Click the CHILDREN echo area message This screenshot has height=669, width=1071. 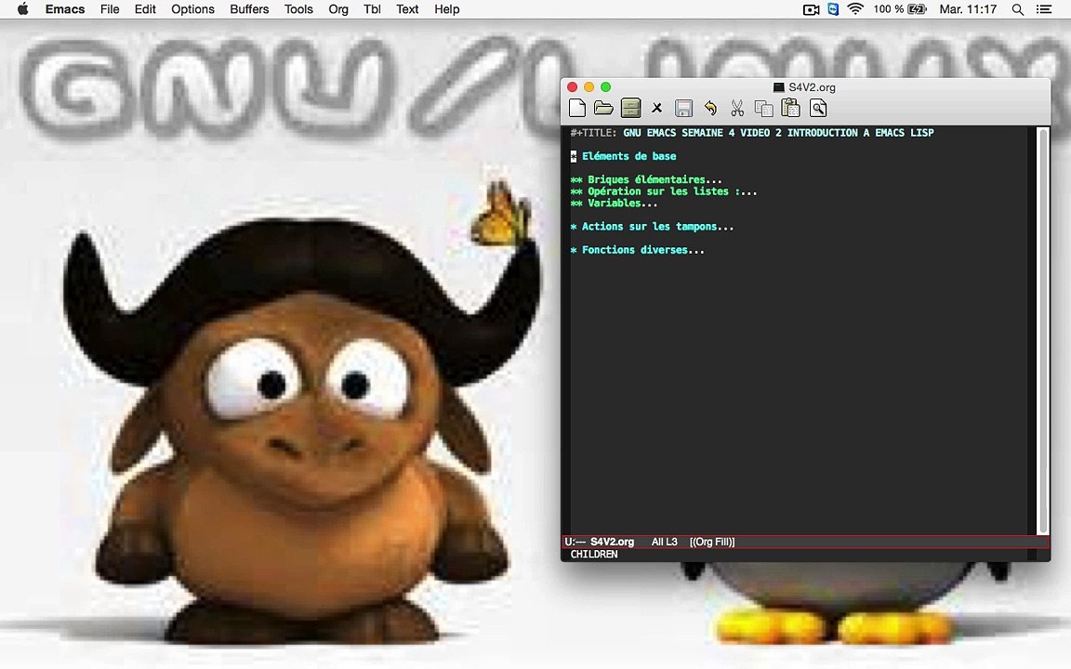coord(593,555)
